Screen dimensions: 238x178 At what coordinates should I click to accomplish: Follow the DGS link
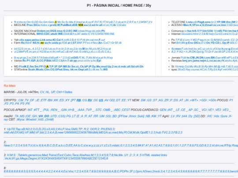tap(54, 31)
